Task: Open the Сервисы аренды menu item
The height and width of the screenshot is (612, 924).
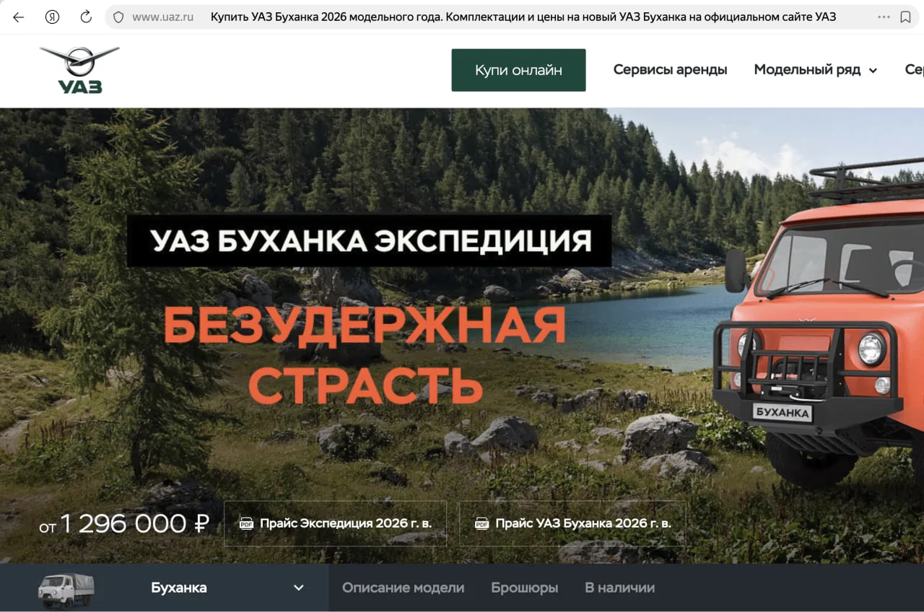Action: (670, 70)
